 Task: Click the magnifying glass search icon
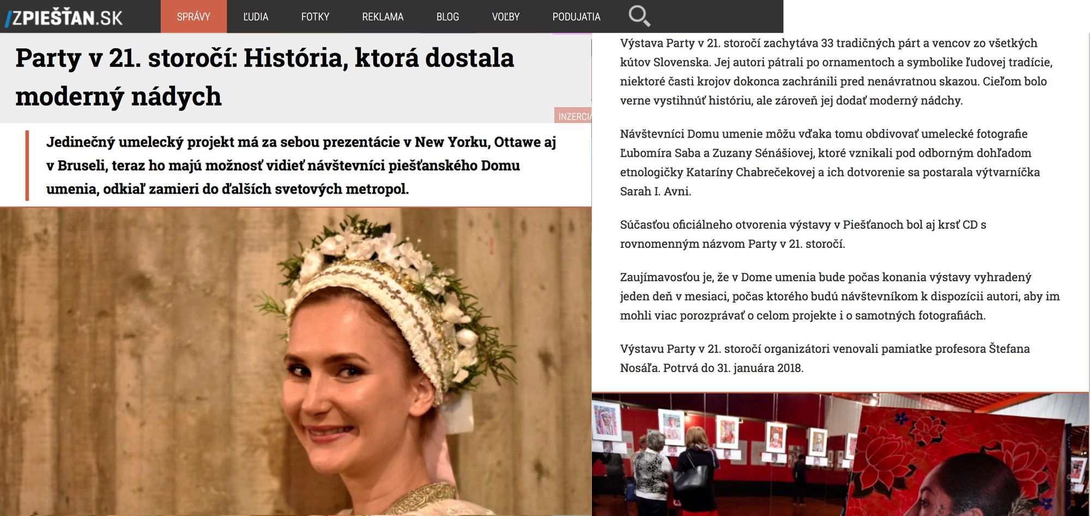point(639,16)
